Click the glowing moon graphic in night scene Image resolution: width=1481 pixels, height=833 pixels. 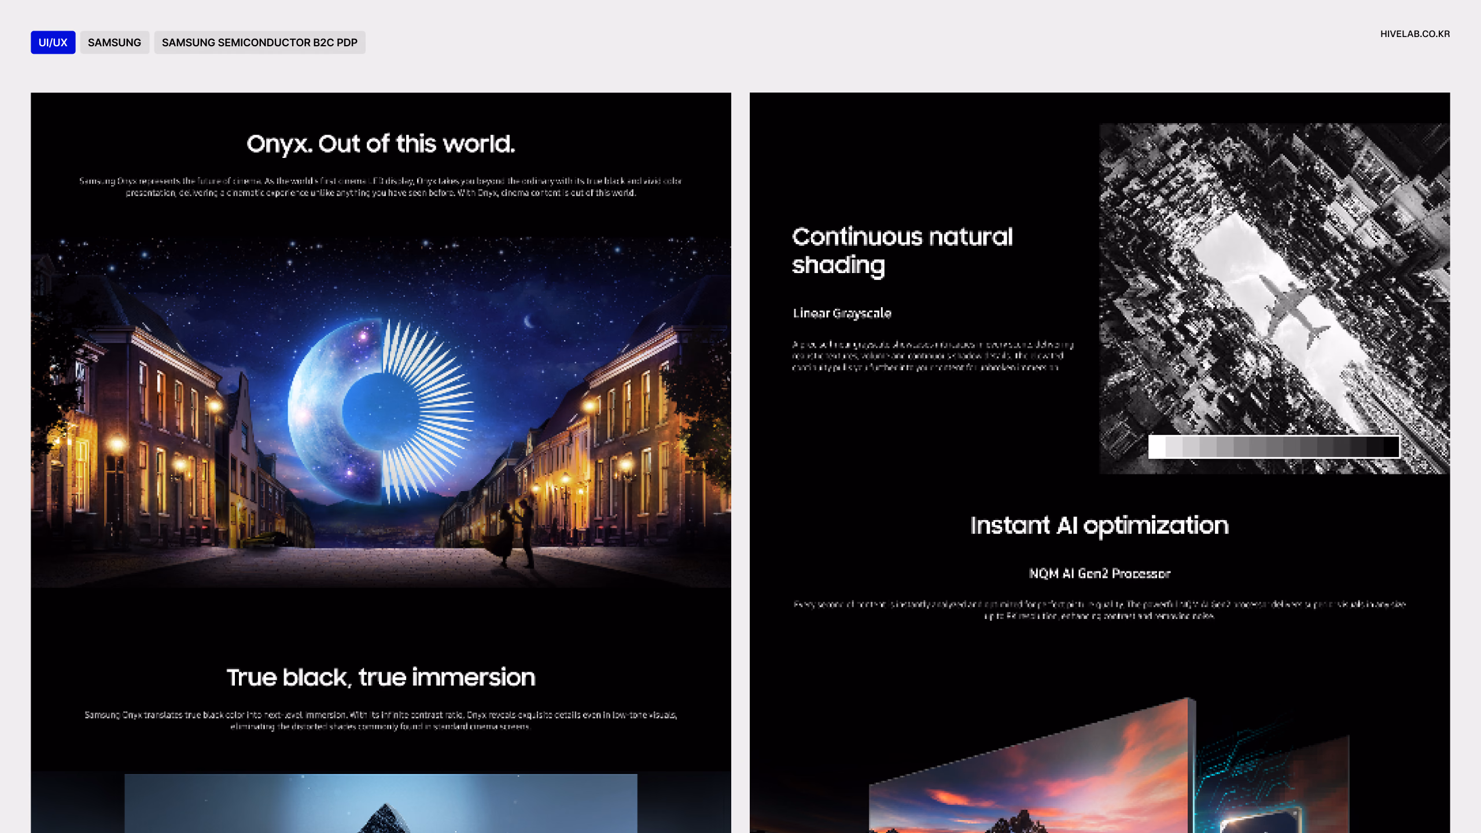381,411
